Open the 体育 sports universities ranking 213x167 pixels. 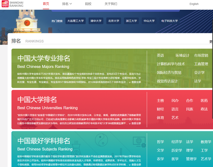click(x=160, y=117)
